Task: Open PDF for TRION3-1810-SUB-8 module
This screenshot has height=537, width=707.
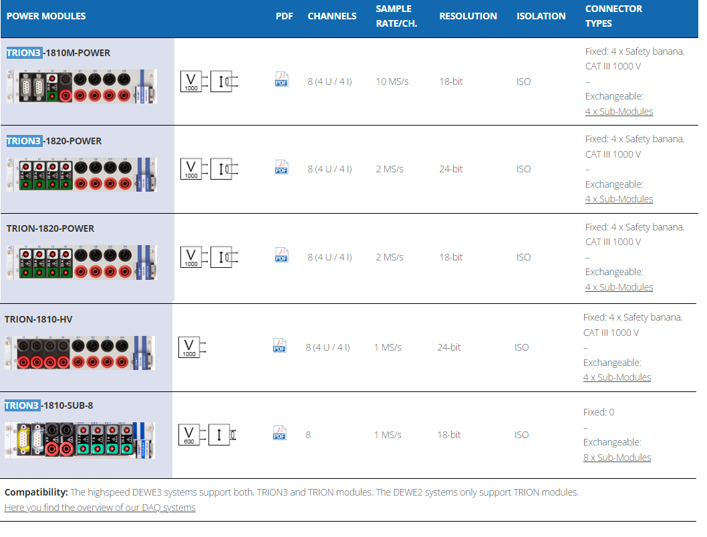Action: 279,433
